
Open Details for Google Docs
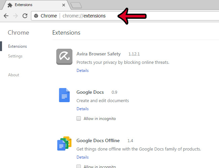pyautogui.click(x=83, y=109)
